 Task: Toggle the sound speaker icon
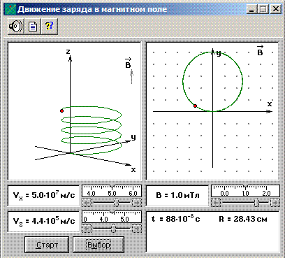pos(16,27)
